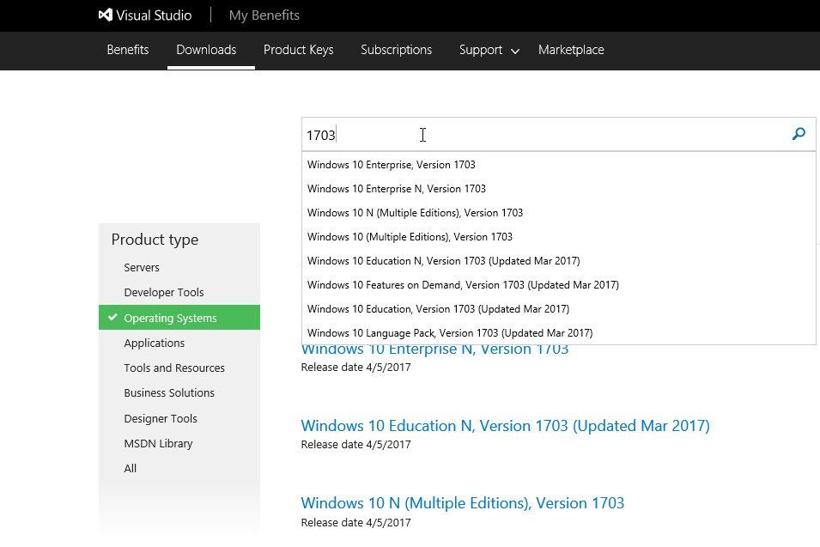Uncheck the Operating Systems filter
Viewport: 820px width, 547px height.
(170, 318)
